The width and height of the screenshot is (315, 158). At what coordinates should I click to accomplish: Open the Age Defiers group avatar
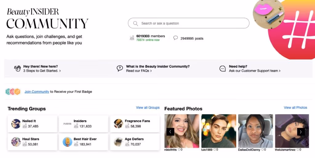pos(118,142)
